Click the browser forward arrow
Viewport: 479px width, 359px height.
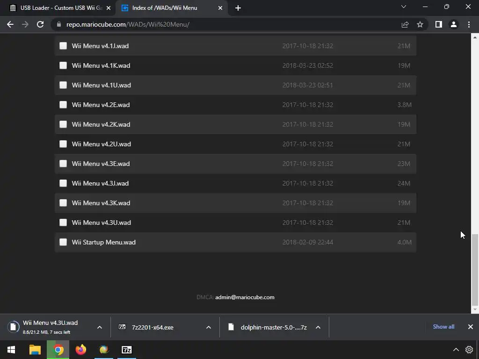[x=25, y=24]
